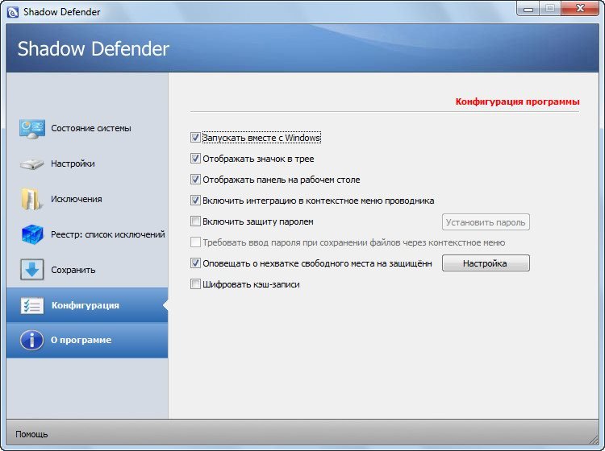Toggle Отображать панель на рабочем столе

[195, 180]
